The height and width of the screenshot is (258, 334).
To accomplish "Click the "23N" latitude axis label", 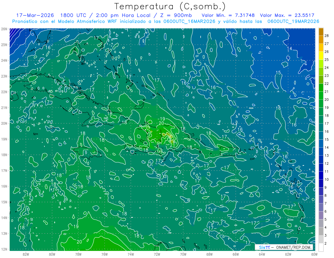I will tap(4, 76).
